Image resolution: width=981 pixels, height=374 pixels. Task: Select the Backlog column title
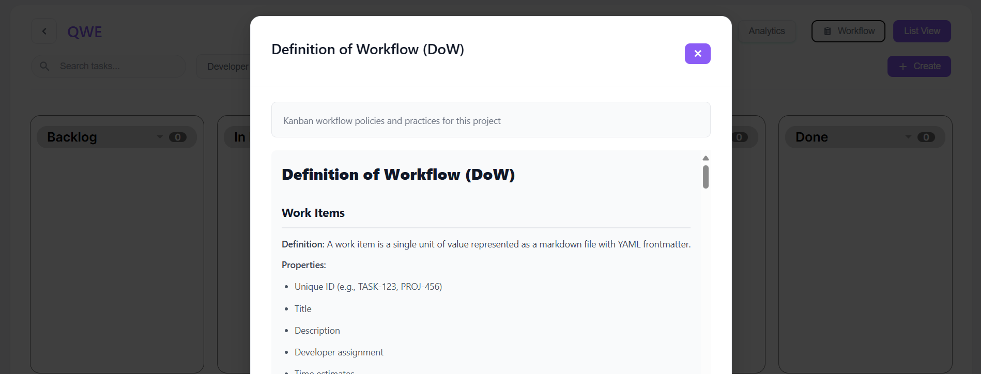[72, 137]
